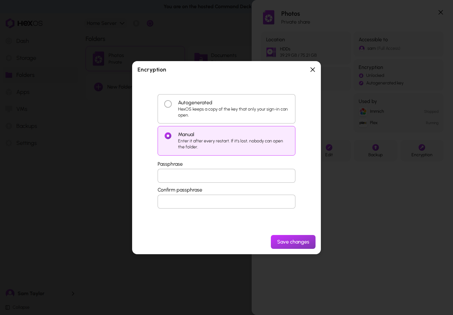Click the Passphrase input field

[226, 176]
